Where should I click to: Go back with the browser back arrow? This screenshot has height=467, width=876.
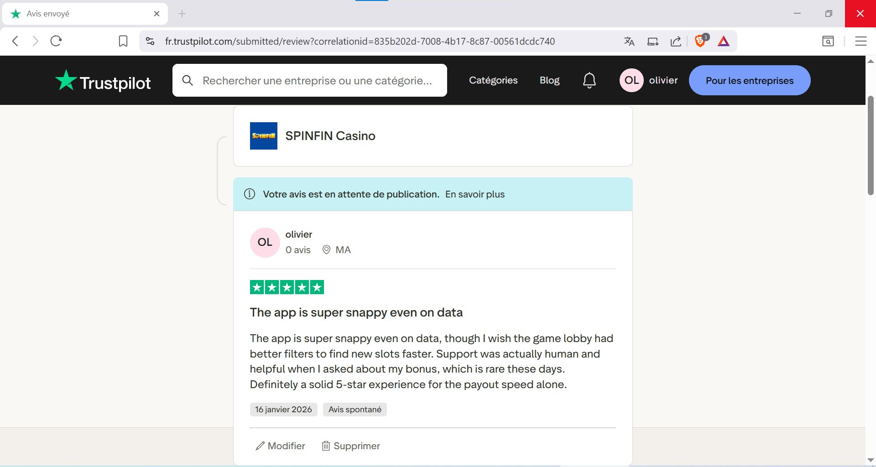pyautogui.click(x=15, y=41)
